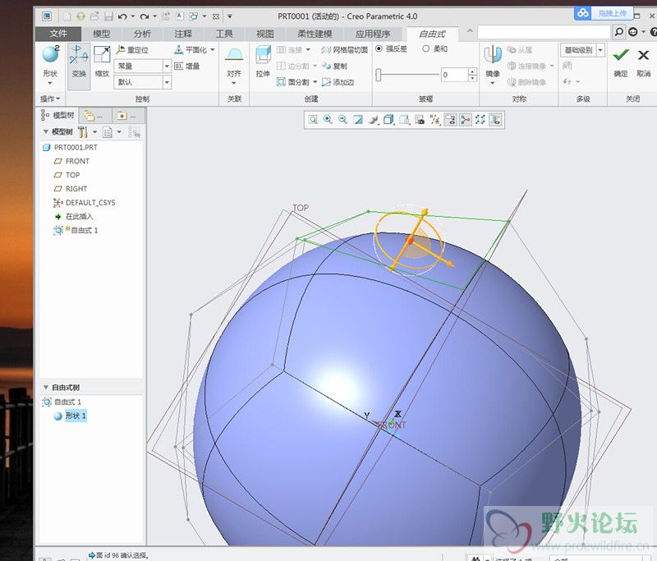This screenshot has width=657, height=561.
Task: Click the 复制 (Copy) tool
Action: 335,67
